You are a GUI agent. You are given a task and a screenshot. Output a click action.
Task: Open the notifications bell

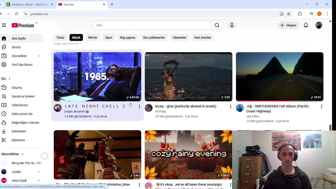point(306,25)
